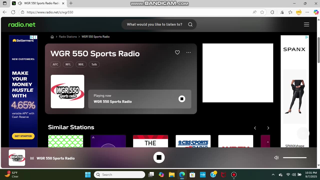Viewport: 320px width, 180px height.
Task: Mute tab via speaker icon
Action: (20, 3)
